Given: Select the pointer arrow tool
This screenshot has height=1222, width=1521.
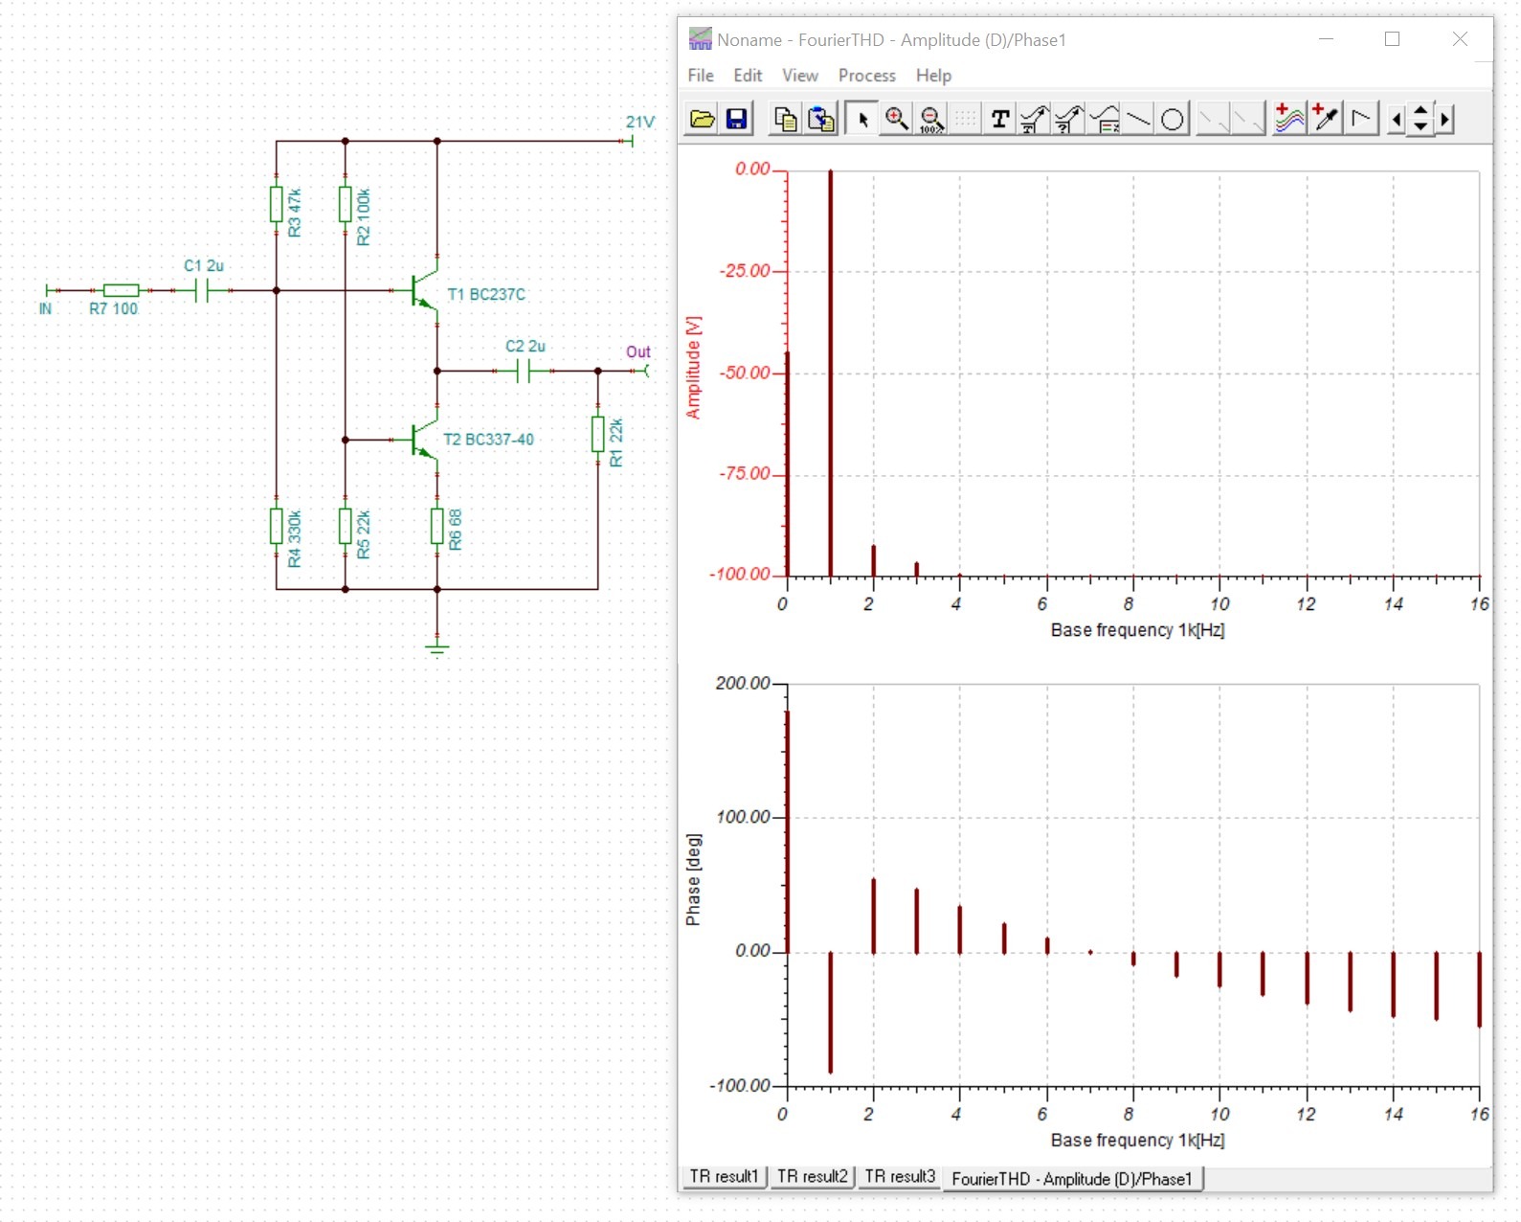Looking at the screenshot, I should pos(862,119).
